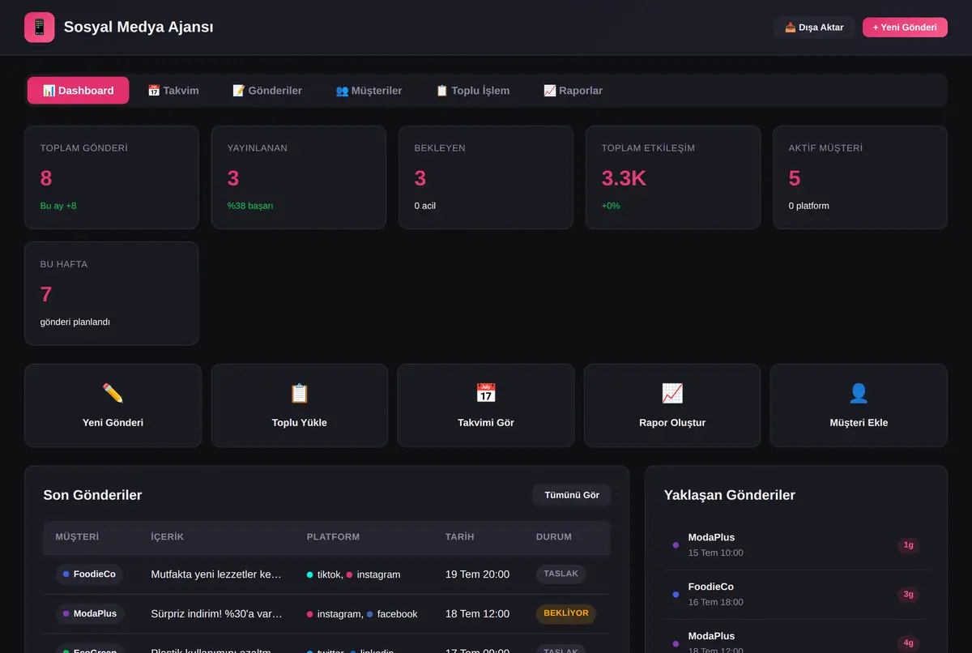The width and height of the screenshot is (972, 653).
Task: Click the pencil icon on the Yeni Gönderi card
Action: click(x=113, y=393)
